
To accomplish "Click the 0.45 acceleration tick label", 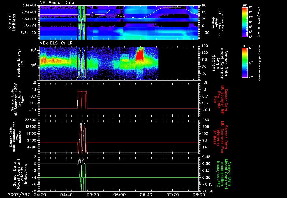I will [x=206, y=157].
